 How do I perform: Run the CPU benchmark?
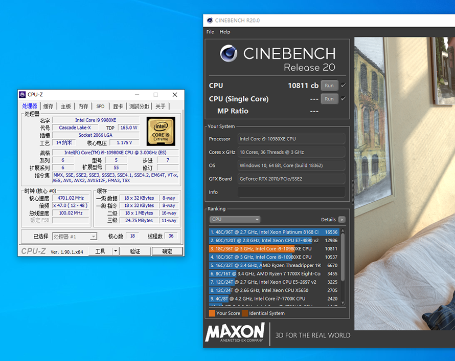click(329, 85)
